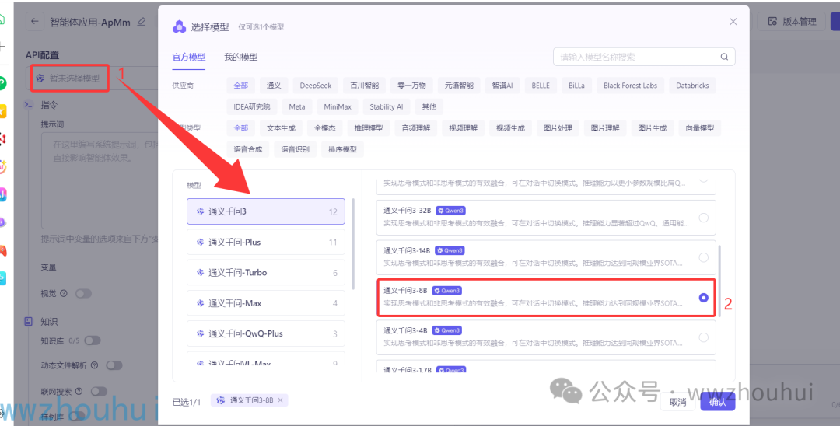Filter model type by 图片生成
840x426 pixels.
click(653, 128)
